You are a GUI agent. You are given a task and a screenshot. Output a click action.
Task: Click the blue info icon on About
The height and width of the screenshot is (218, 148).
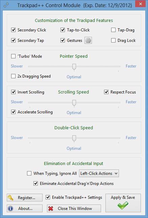(10, 209)
